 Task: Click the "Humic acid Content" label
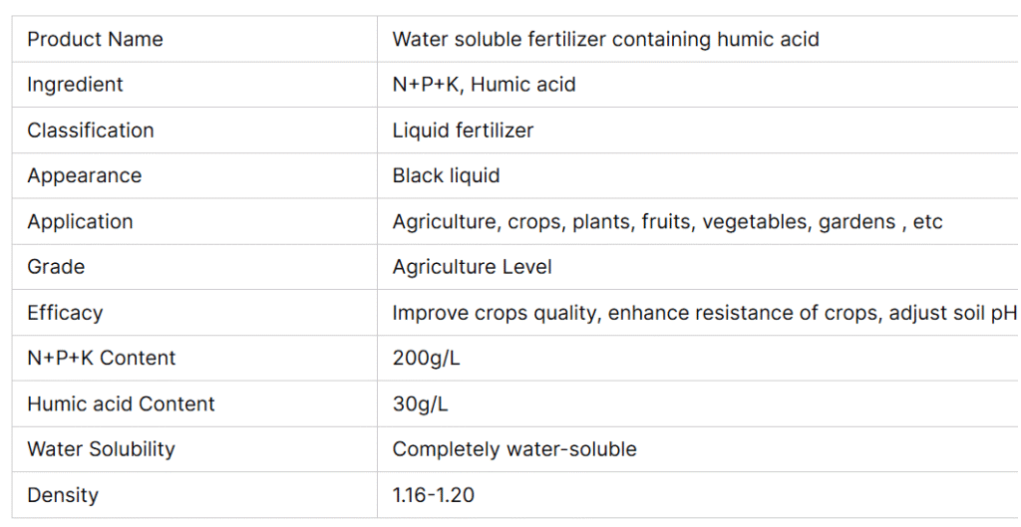point(121,403)
